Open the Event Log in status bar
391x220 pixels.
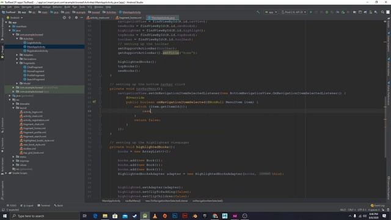[378, 205]
